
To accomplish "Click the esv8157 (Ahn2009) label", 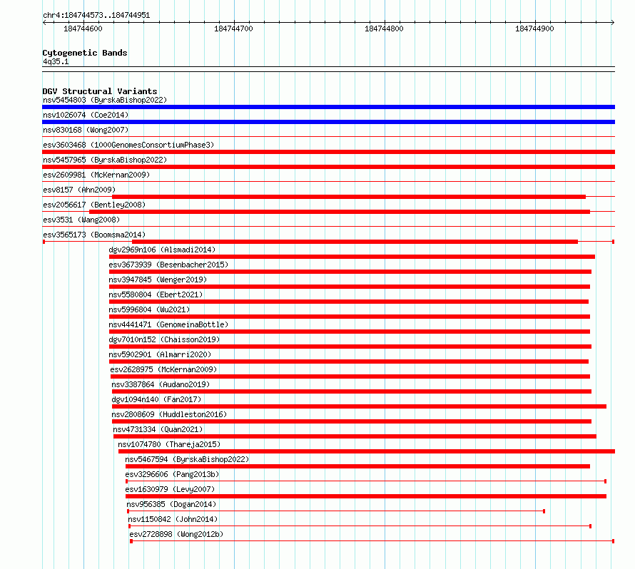I will tap(79, 190).
